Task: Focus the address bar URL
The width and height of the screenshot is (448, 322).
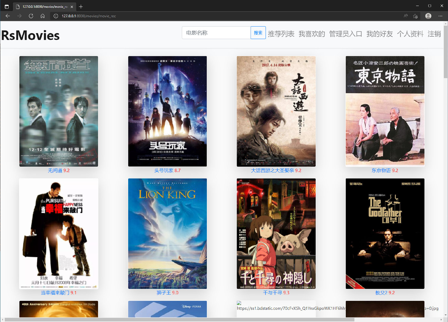Action: coord(89,16)
